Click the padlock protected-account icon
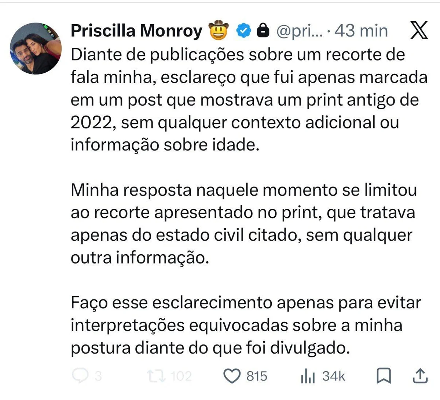The width and height of the screenshot is (440, 400). (x=262, y=31)
